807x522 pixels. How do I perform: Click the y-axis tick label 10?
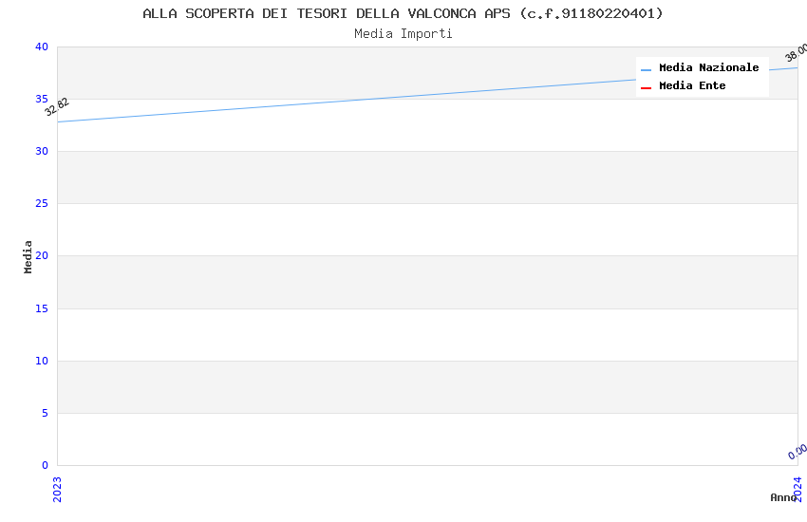click(x=42, y=361)
